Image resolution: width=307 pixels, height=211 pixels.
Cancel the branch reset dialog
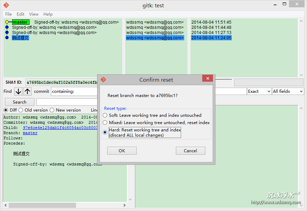190,151
